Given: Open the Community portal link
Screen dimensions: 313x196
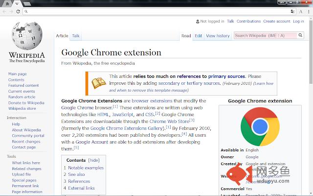Looking at the screenshot, I should tap(28, 136).
